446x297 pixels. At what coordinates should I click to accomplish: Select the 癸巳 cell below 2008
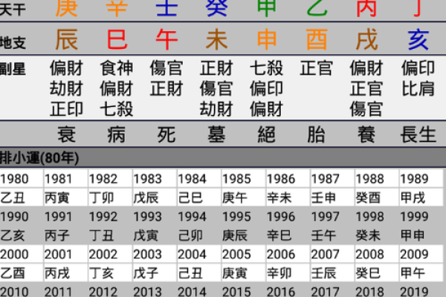coord(377,273)
